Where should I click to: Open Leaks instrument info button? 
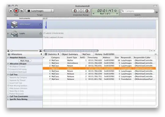click(41, 33)
